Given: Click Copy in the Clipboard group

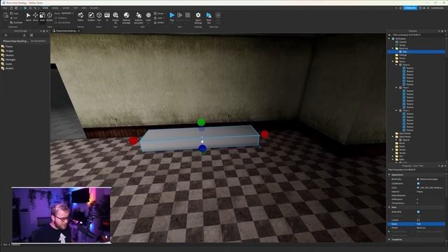Looking at the screenshot, I should 14,13.
